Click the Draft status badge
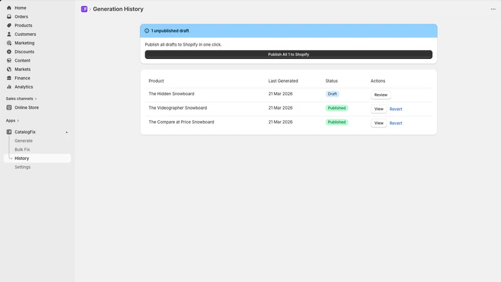 pos(333,94)
